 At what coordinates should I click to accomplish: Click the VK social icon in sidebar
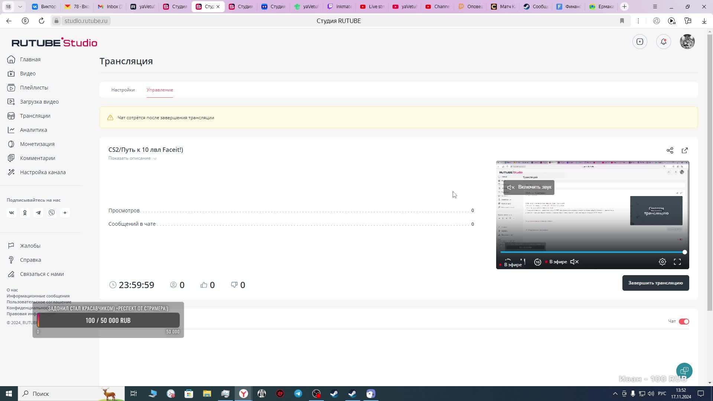click(12, 213)
